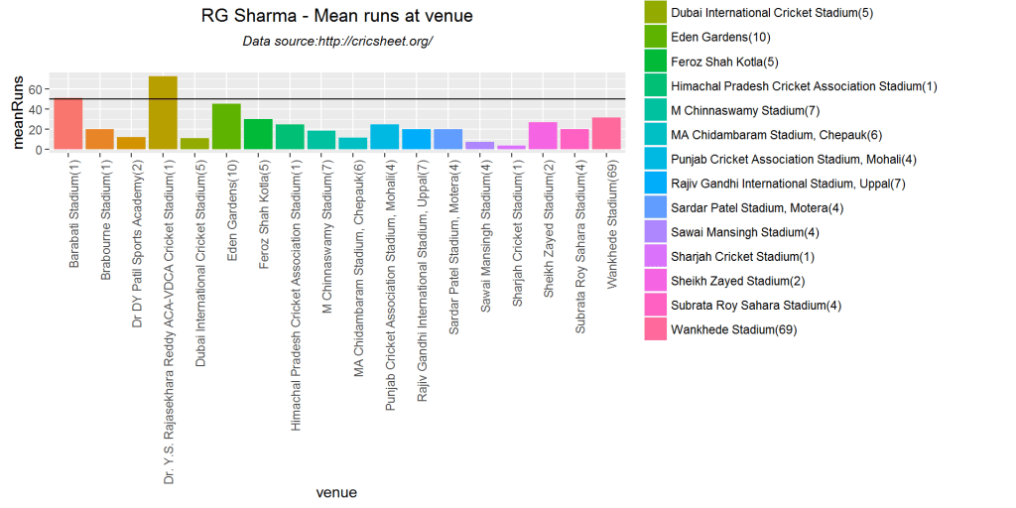1016x508 pixels.
Task: Click the Wankhede Stadium legend color swatch
Action: point(655,328)
